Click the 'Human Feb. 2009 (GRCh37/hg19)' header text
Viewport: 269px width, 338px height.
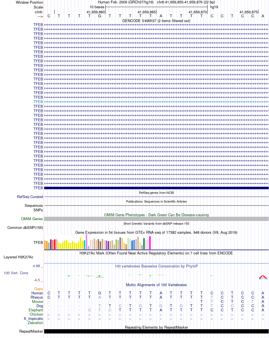tap(126, 2)
